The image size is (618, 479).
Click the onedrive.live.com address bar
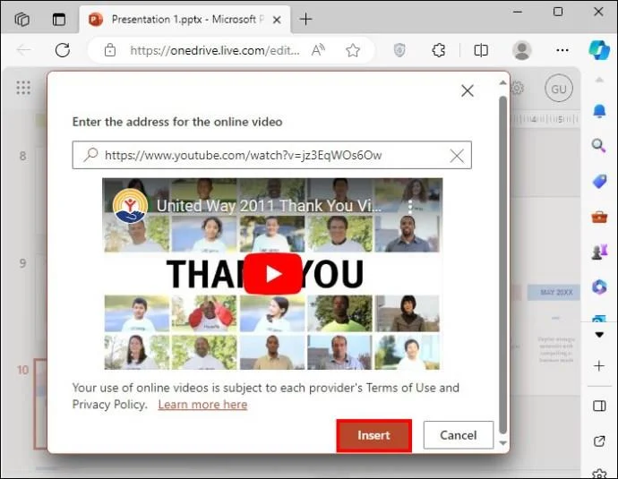215,50
